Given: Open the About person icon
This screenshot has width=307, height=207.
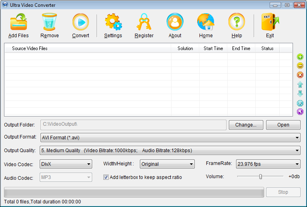Looking at the screenshot, I should 175,22.
